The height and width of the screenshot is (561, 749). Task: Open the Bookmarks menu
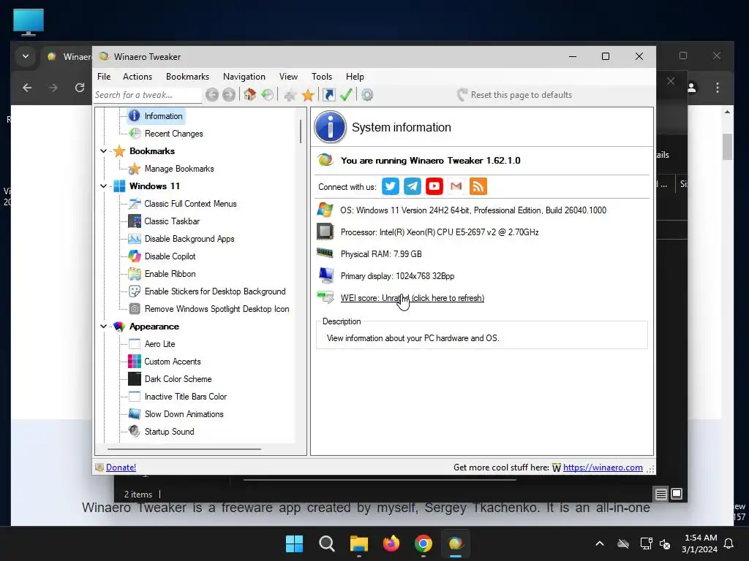(x=188, y=77)
